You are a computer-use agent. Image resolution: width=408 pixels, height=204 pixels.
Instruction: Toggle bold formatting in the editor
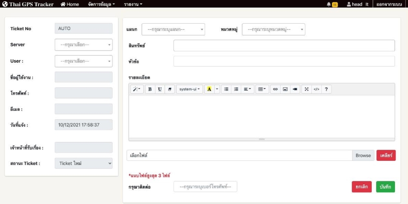pos(150,89)
